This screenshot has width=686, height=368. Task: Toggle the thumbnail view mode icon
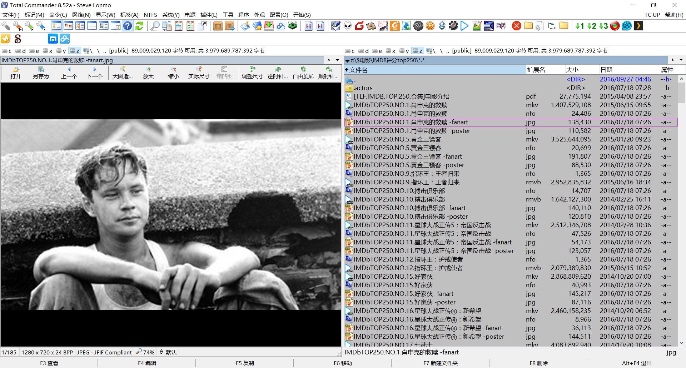tap(68, 26)
